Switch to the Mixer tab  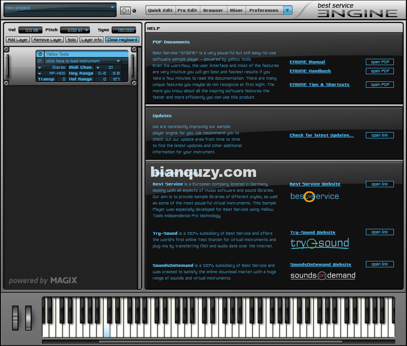pos(236,10)
